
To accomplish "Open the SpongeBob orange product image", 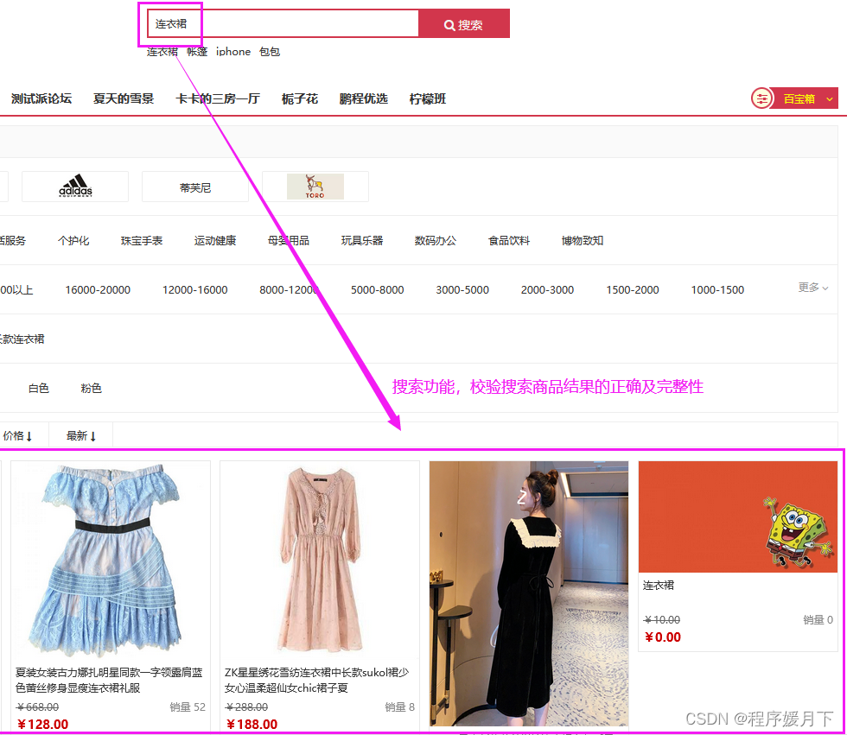I will pyautogui.click(x=738, y=516).
